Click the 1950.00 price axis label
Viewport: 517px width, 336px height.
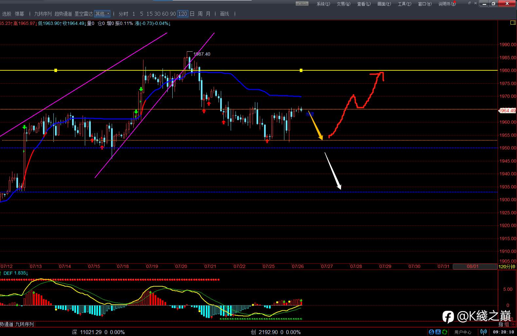(x=507, y=148)
